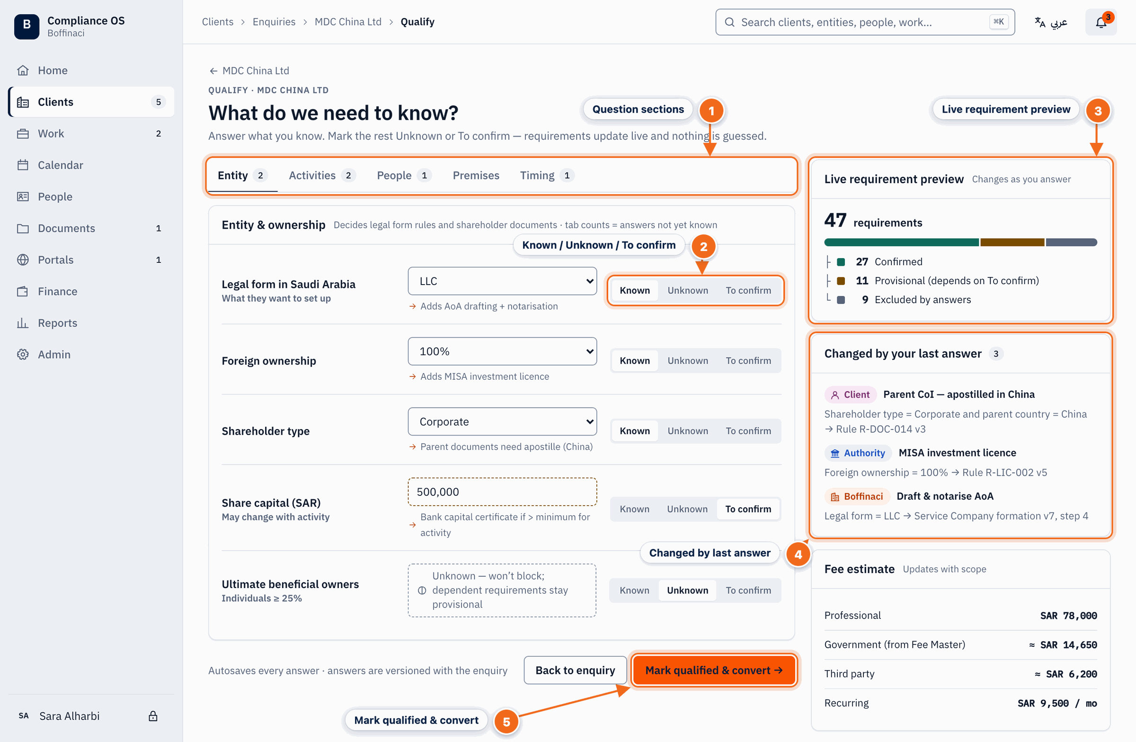The width and height of the screenshot is (1136, 742).
Task: Click Back to enquiry button
Action: pyautogui.click(x=575, y=670)
